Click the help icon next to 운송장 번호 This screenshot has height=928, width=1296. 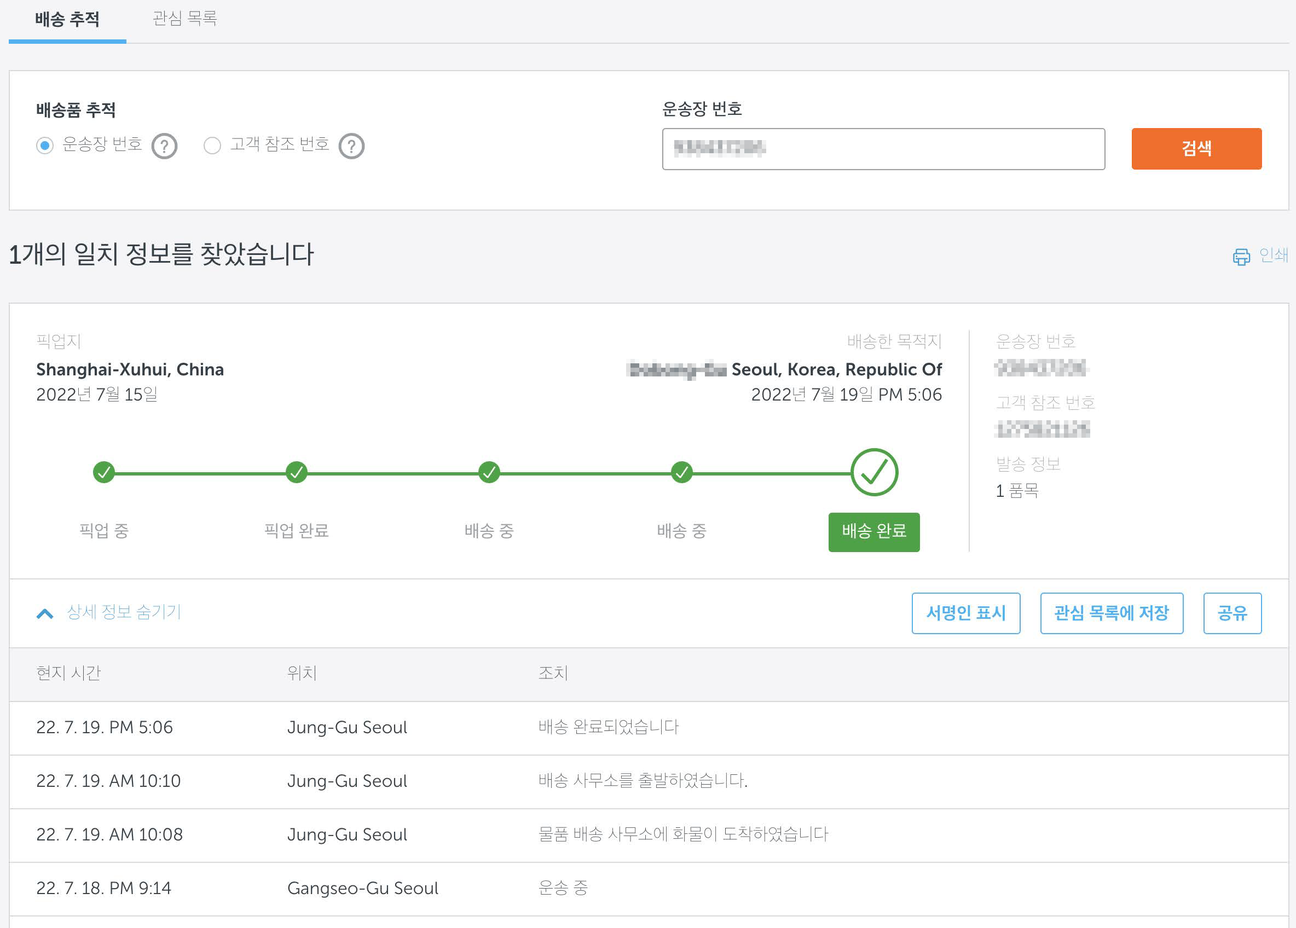click(x=165, y=146)
